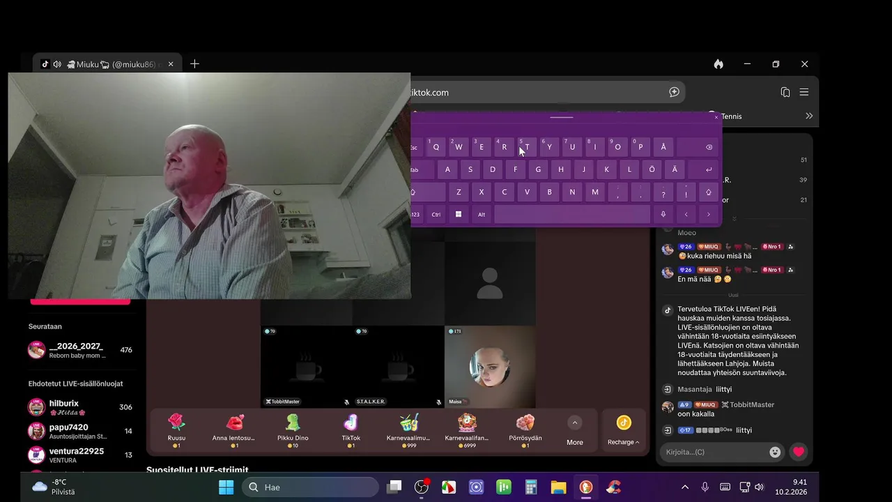Toggle the right Shift key on keyboard

pyautogui.click(x=709, y=192)
